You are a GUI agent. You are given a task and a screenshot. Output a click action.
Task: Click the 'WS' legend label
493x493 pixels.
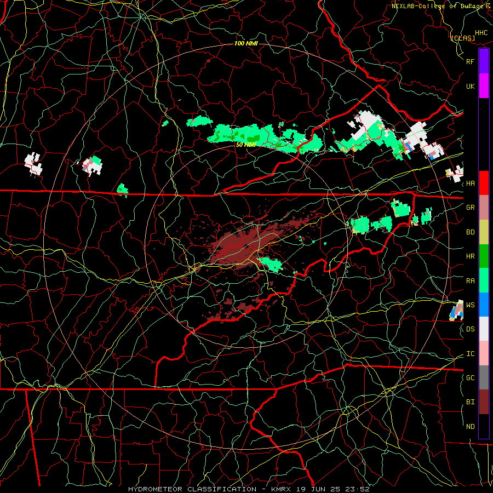pos(470,305)
